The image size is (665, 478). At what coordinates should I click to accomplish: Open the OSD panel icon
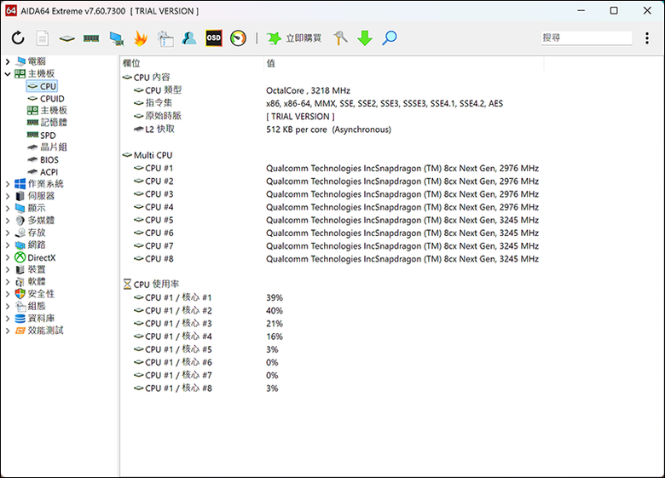[x=214, y=38]
